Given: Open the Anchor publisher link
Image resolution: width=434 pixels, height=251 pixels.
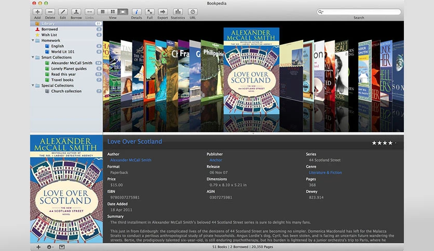Looking at the screenshot, I should (x=216, y=160).
